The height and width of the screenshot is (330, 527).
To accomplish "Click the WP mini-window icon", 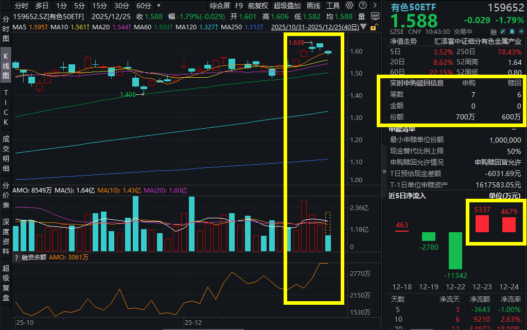I will pyautogui.click(x=375, y=15).
